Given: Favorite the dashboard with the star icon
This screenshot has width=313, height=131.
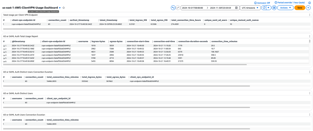Looking at the screenshot, I should click(x=64, y=8).
